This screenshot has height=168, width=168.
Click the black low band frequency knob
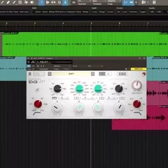57,89
